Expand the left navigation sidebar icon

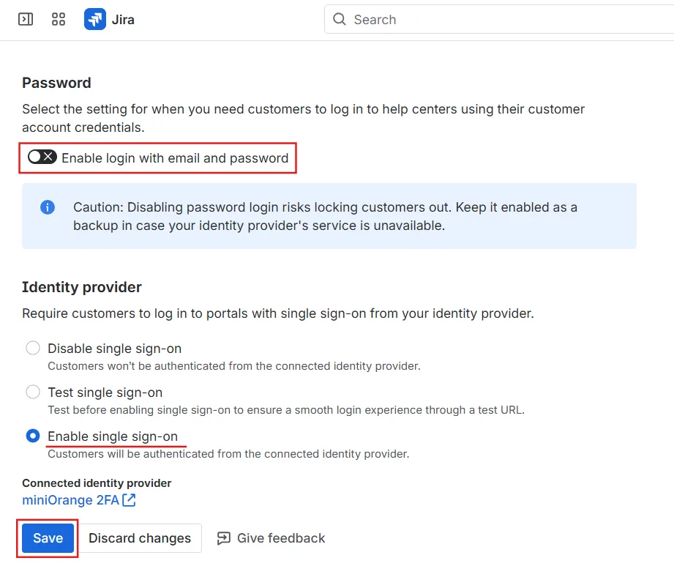click(x=25, y=19)
